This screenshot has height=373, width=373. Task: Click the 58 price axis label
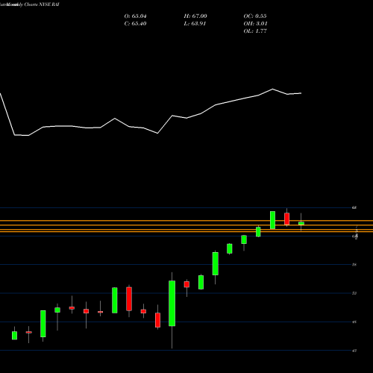(x=354, y=265)
